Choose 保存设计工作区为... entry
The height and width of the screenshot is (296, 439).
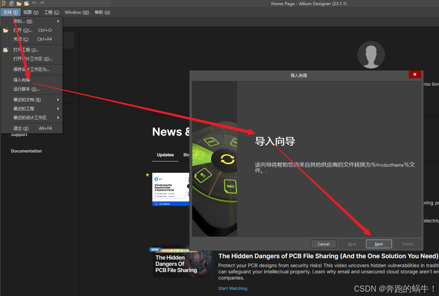[x=32, y=69]
